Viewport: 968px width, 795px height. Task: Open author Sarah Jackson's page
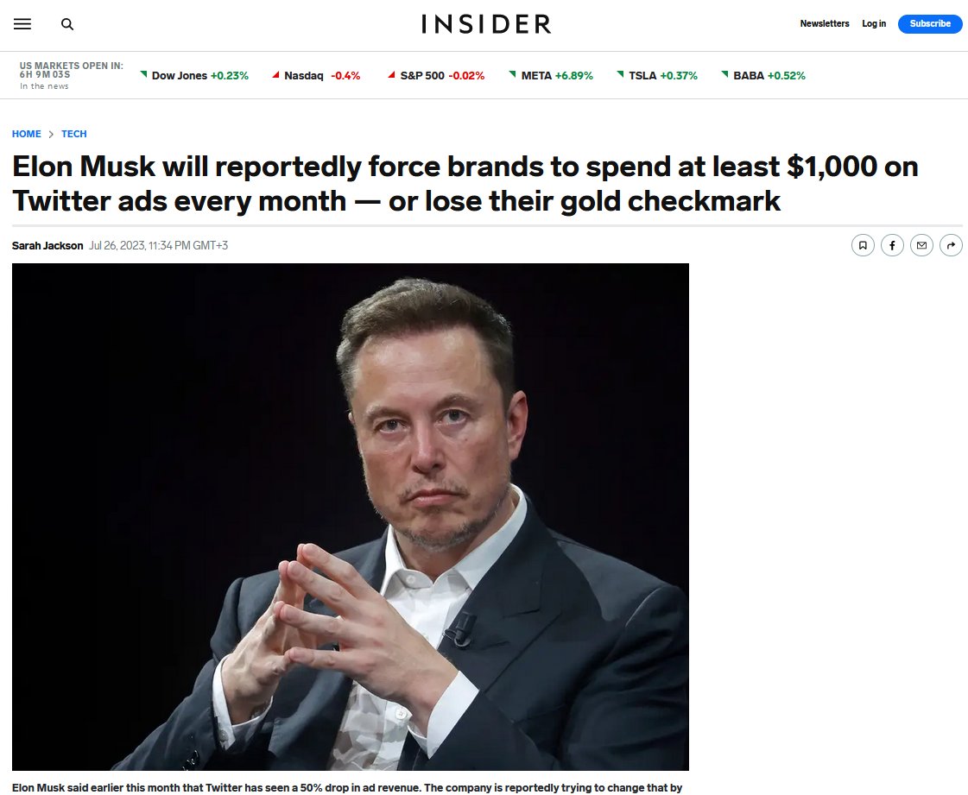tap(47, 246)
